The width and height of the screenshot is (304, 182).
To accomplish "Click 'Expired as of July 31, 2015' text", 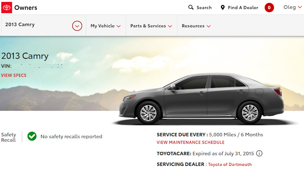I will pos(223,154).
